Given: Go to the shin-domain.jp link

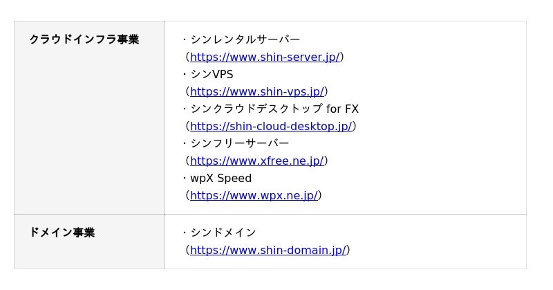Looking at the screenshot, I should tap(268, 250).
